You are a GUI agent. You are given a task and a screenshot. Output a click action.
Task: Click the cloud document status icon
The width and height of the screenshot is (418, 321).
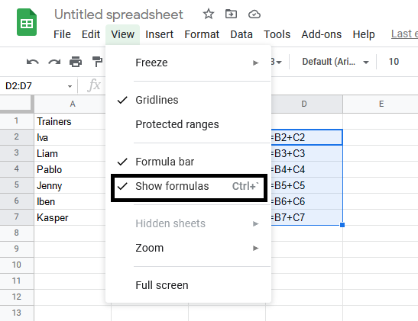point(254,14)
